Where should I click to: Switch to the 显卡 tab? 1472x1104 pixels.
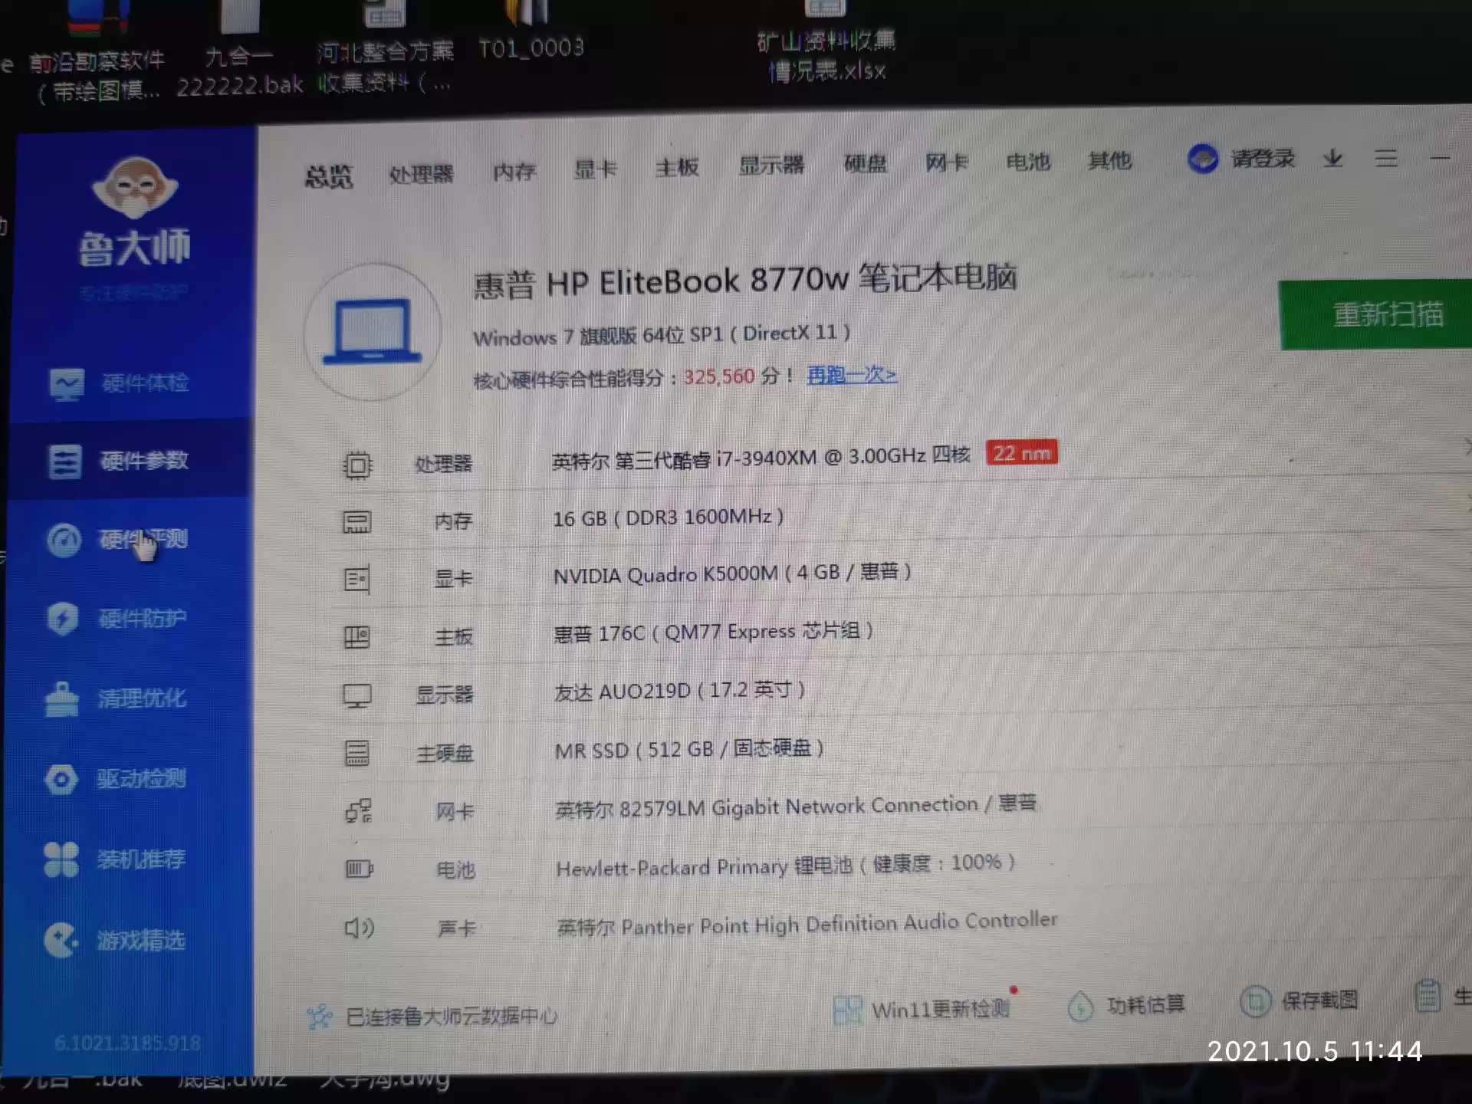(x=595, y=169)
